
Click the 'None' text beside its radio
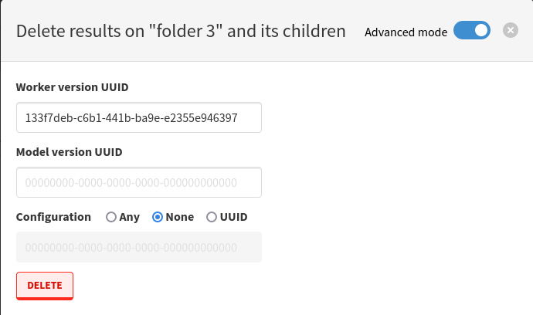pos(180,217)
